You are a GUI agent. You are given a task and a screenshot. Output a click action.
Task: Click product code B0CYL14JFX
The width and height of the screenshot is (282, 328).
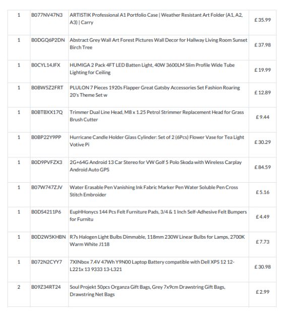[45, 65]
